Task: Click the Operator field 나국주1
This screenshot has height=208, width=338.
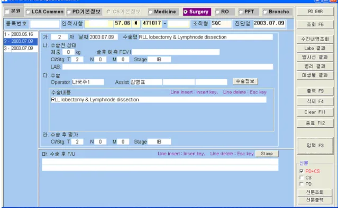Action: click(88, 82)
